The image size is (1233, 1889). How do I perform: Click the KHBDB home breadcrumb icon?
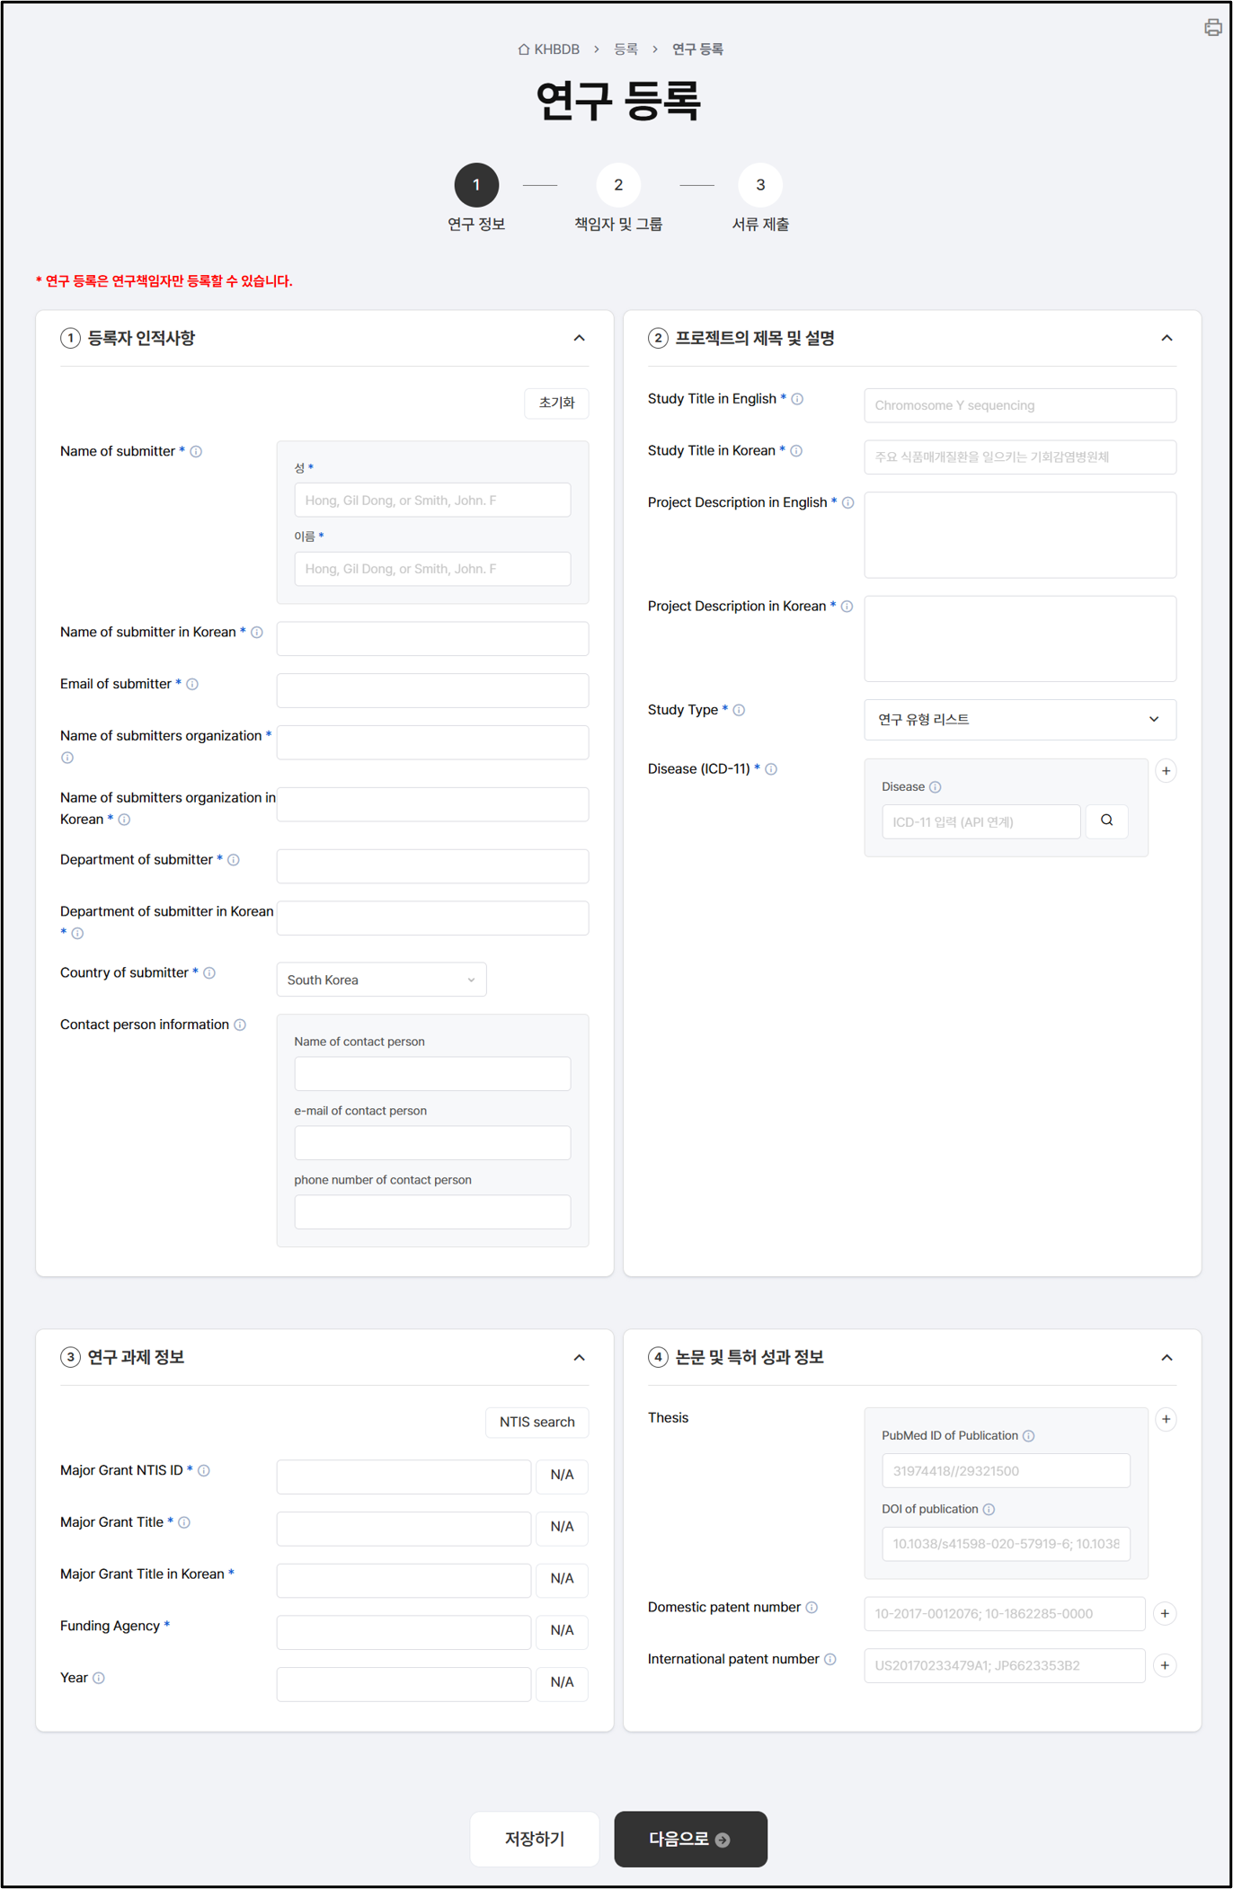[x=524, y=49]
